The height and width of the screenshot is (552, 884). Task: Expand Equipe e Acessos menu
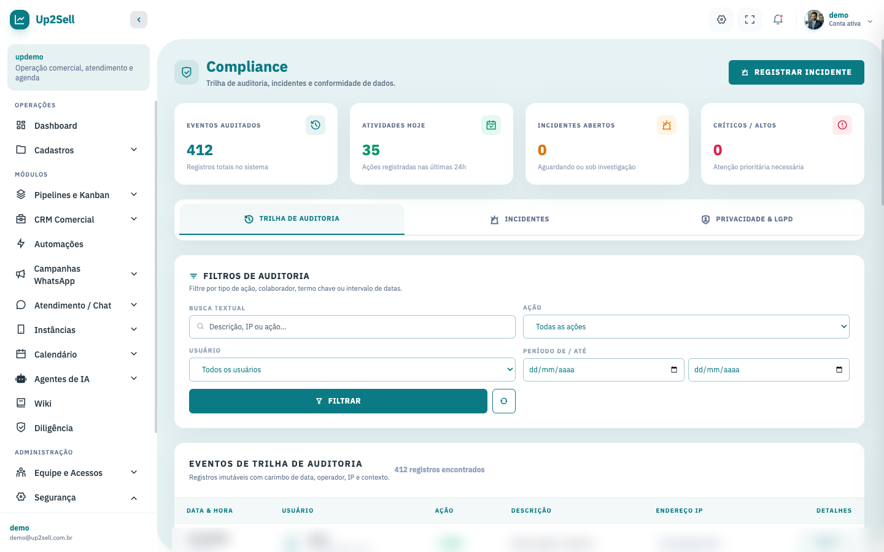coord(79,473)
